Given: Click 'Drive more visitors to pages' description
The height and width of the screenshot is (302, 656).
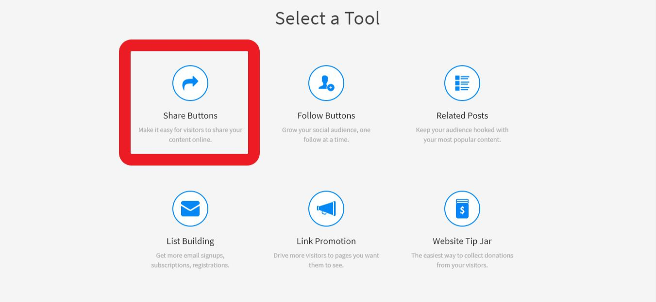Looking at the screenshot, I should [326, 260].
